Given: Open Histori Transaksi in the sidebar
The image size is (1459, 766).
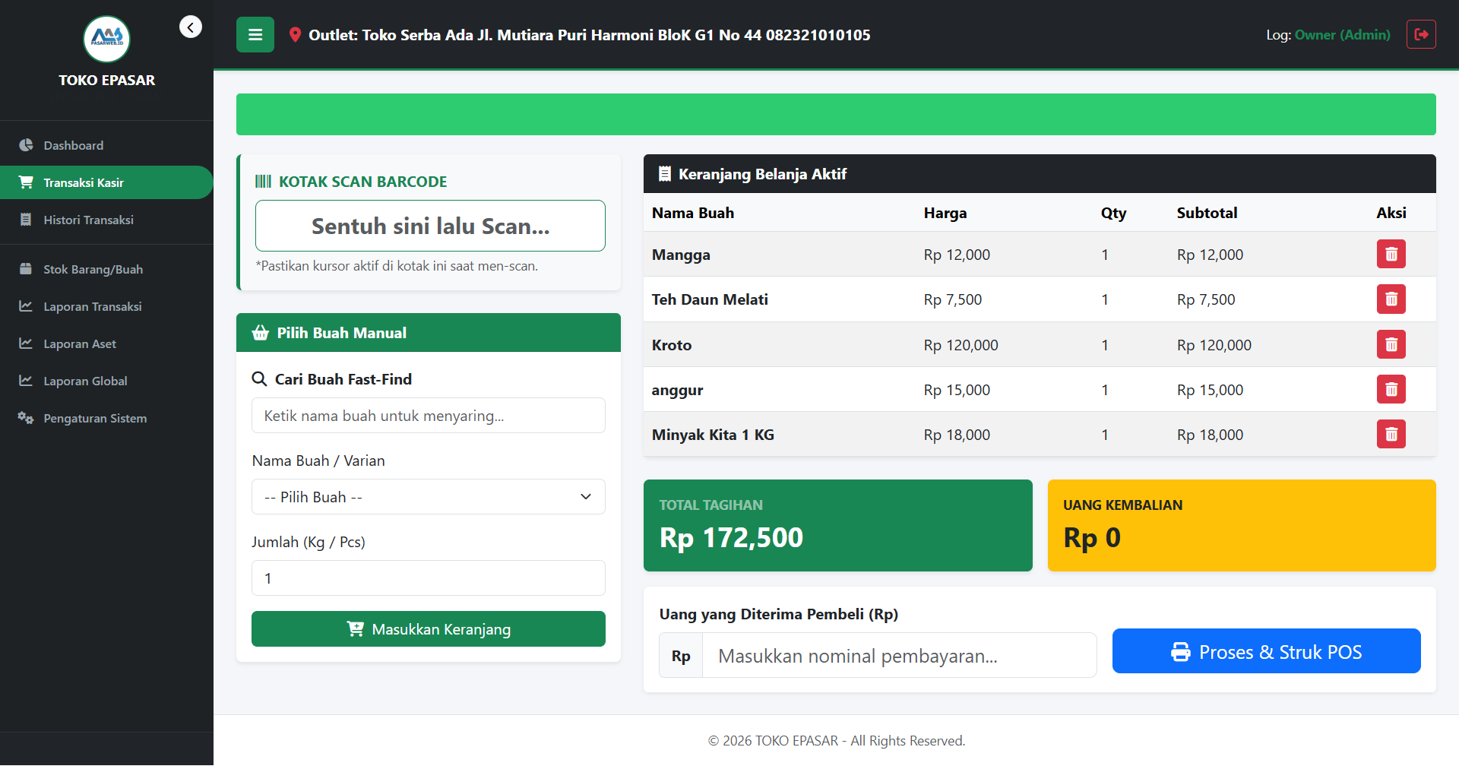Looking at the screenshot, I should pos(106,220).
